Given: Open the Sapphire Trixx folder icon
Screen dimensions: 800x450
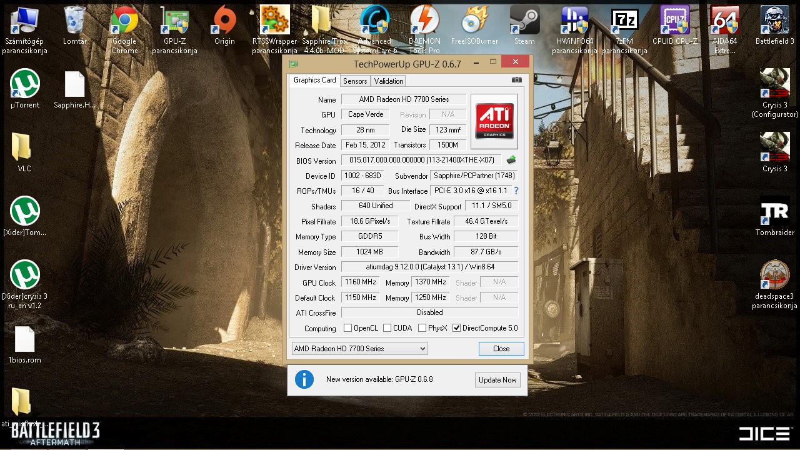Looking at the screenshot, I should [324, 29].
